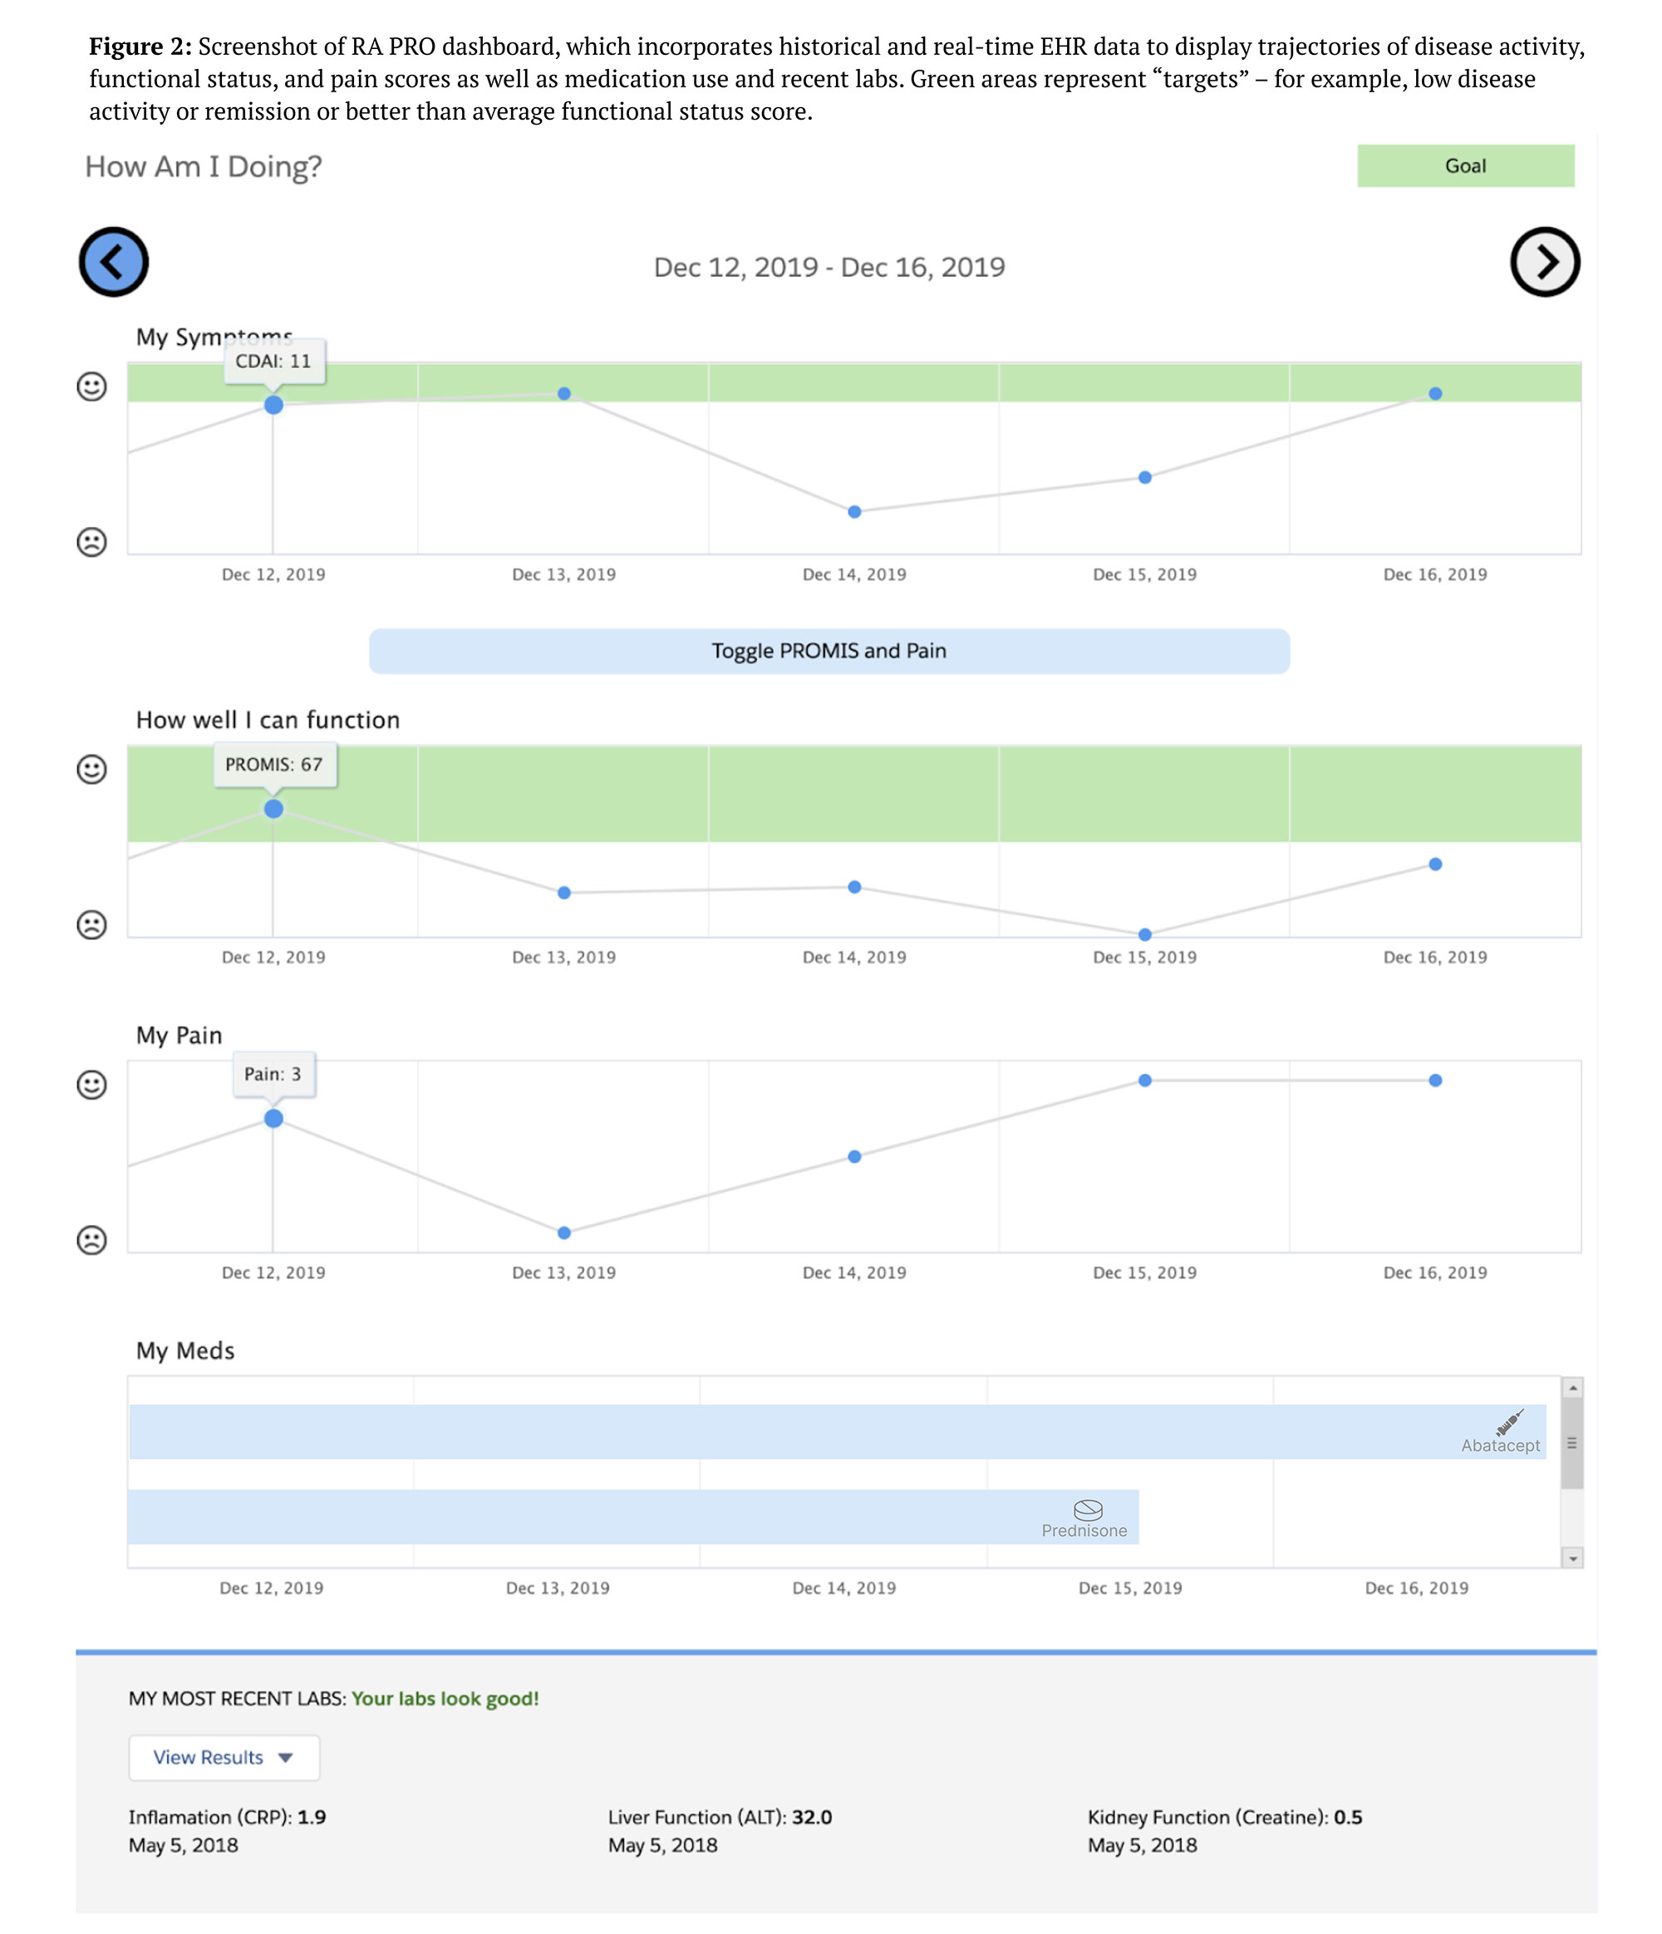Select Dec 16 point in function chart

pyautogui.click(x=1434, y=864)
